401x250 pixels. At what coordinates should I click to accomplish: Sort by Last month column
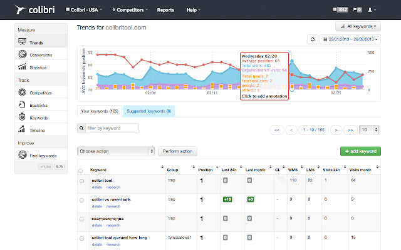[255, 170]
